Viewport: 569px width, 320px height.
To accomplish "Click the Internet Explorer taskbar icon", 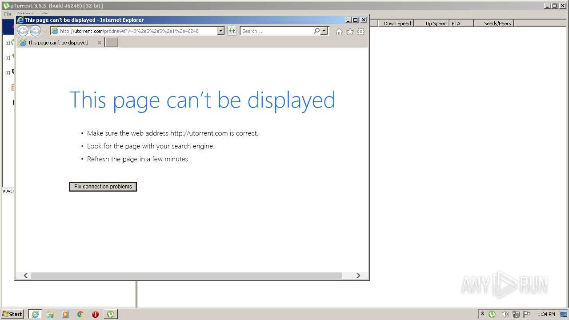I will pos(35,314).
